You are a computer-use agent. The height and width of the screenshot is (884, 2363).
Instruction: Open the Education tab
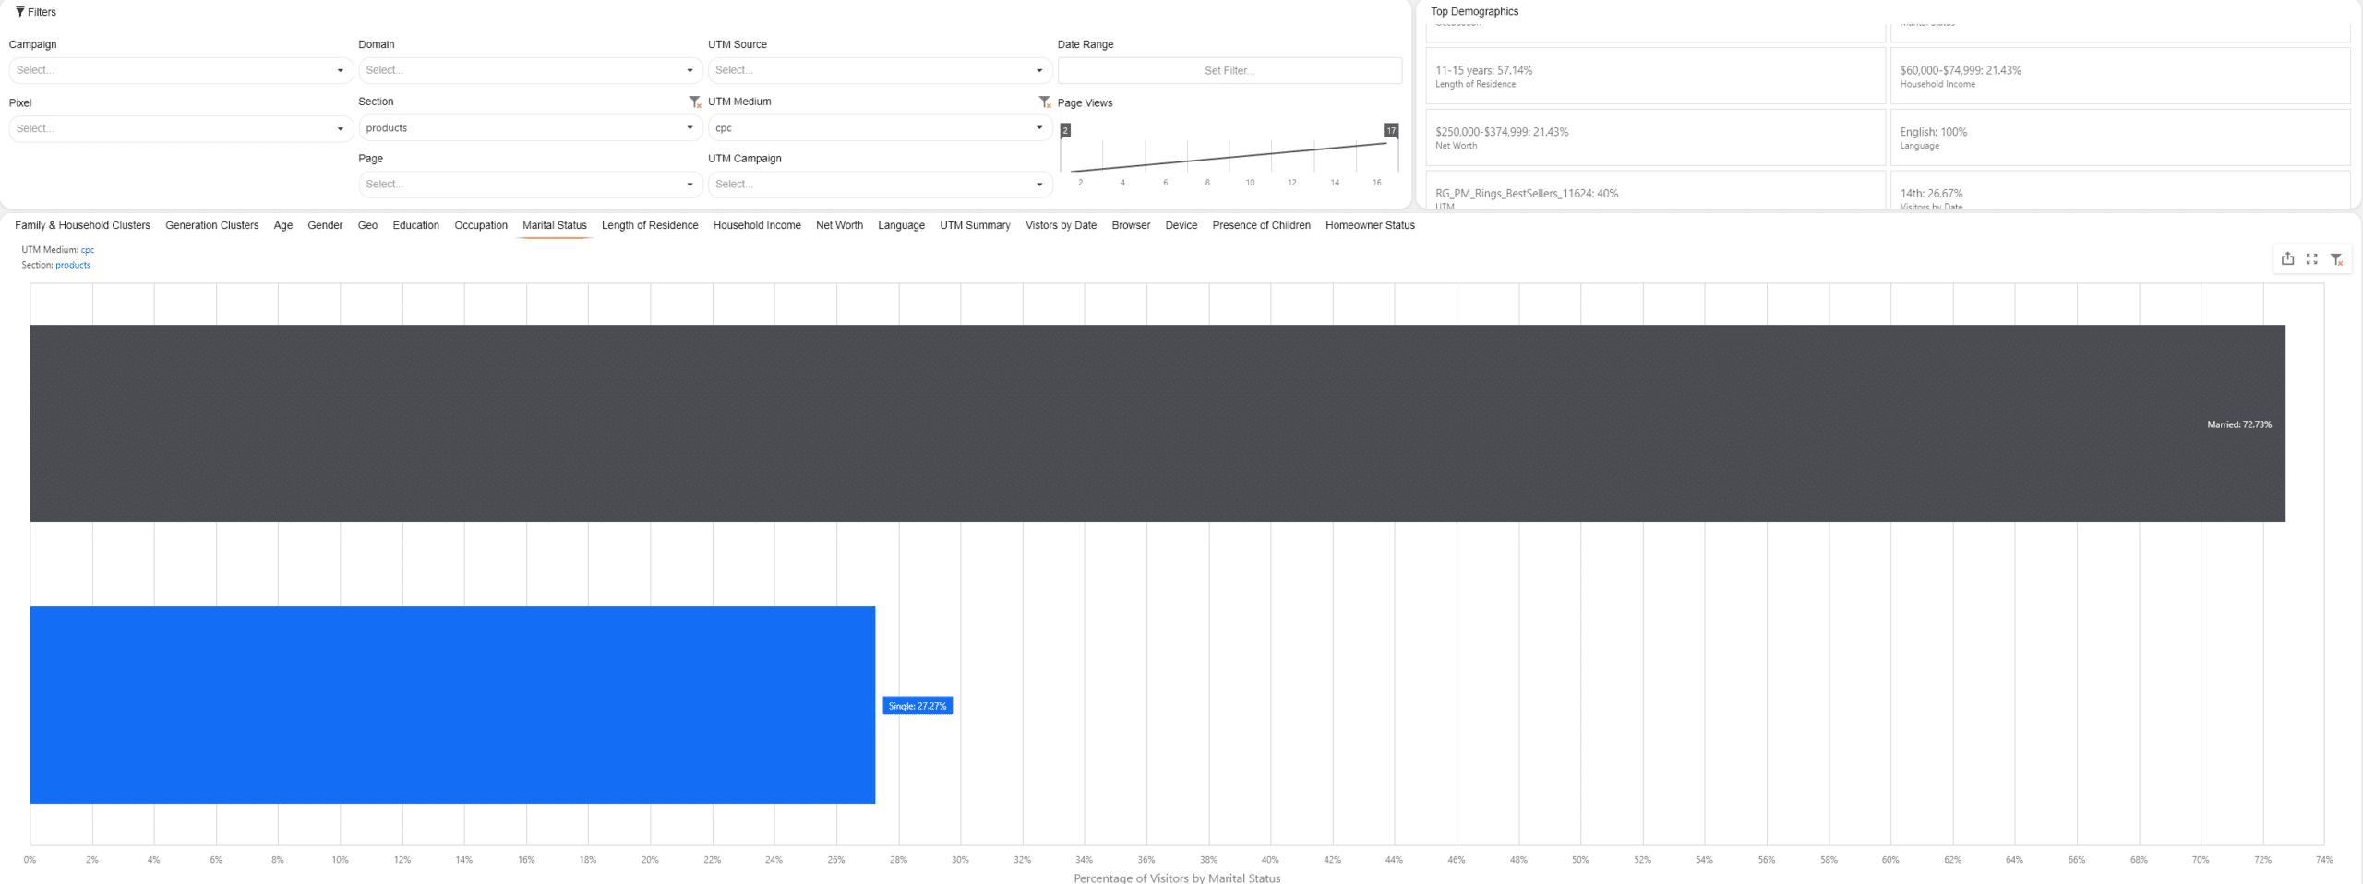416,225
